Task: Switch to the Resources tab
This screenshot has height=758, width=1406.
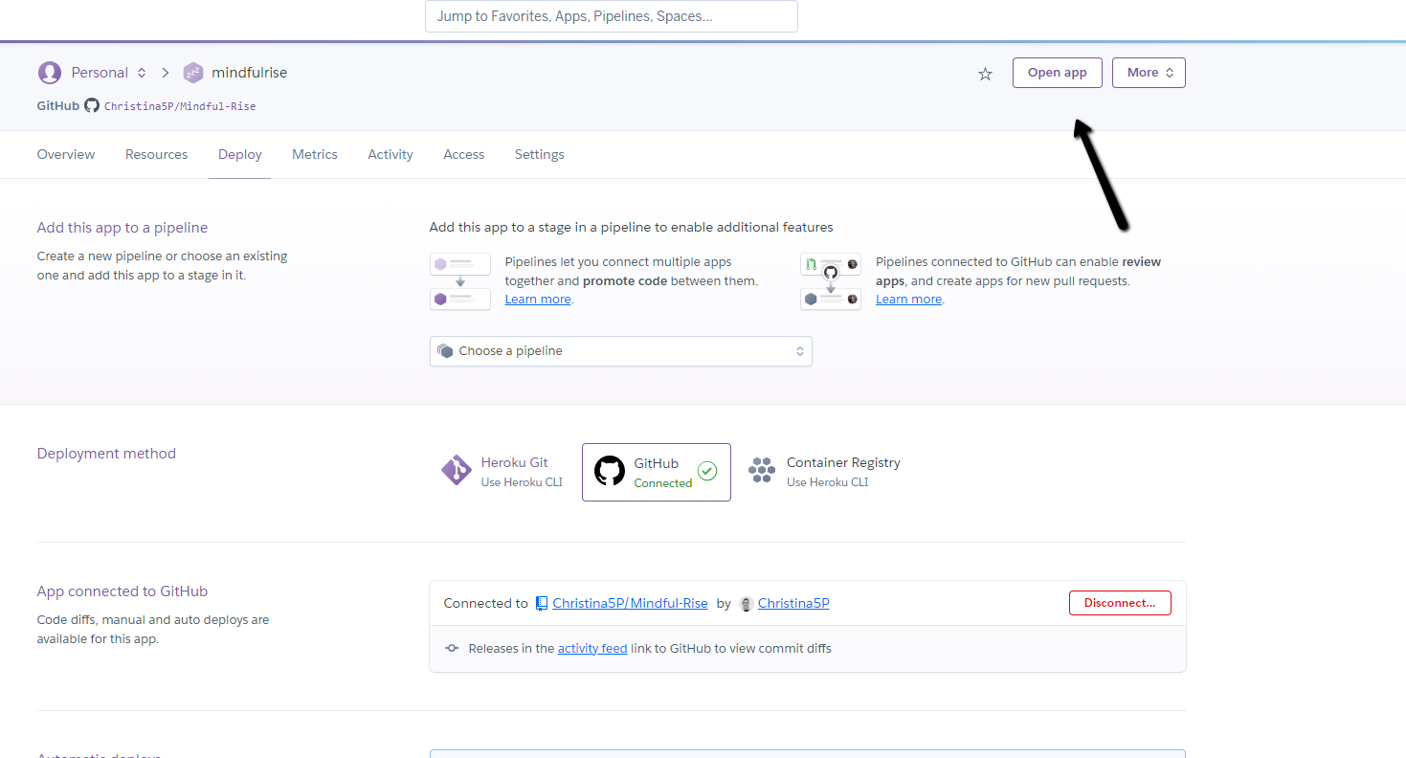Action: click(x=157, y=154)
